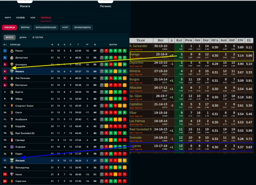Click the КОМАНДА column header

coord(15,45)
